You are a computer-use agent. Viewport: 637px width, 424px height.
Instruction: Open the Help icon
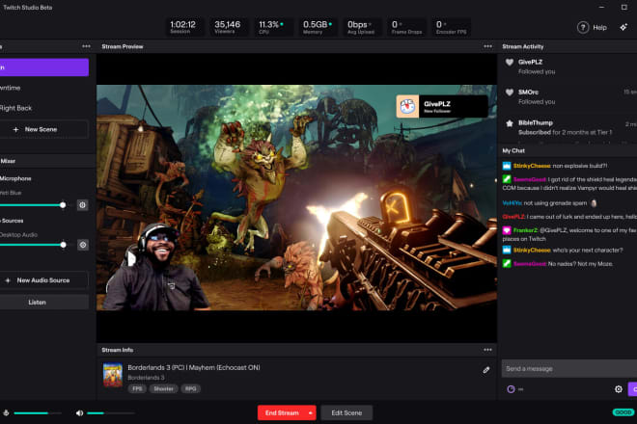(583, 28)
